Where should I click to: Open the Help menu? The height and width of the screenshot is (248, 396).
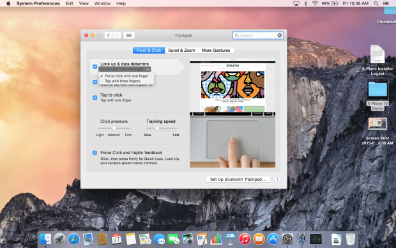tap(121, 4)
